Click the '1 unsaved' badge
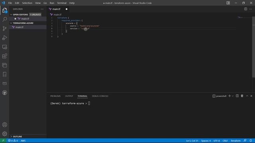 pyautogui.click(x=35, y=15)
